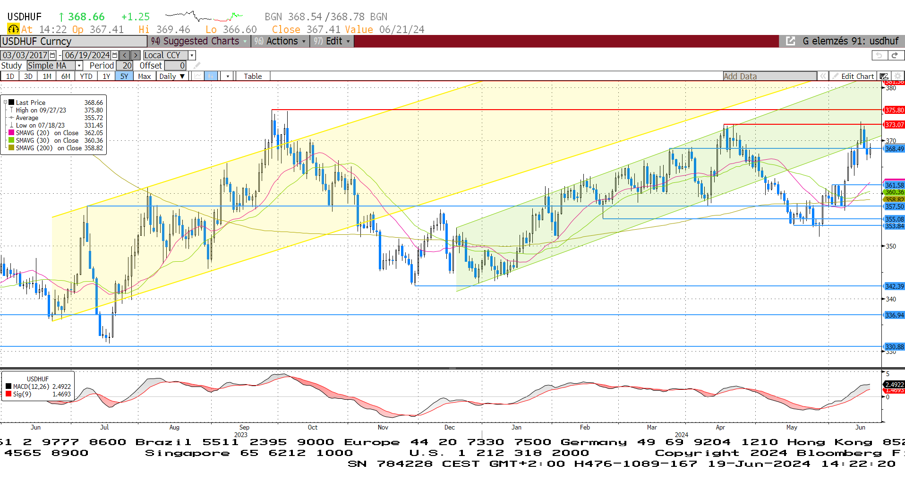Select the YTD time range tab

[86, 76]
